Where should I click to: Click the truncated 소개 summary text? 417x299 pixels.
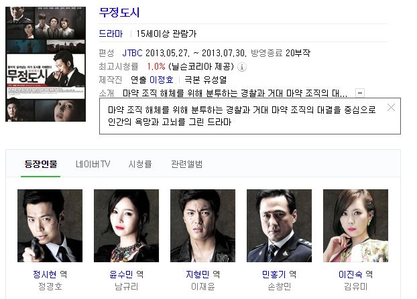coord(235,93)
